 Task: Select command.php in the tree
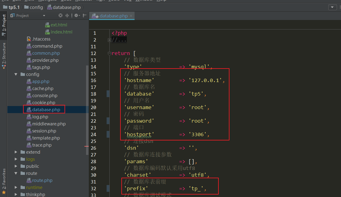[x=45, y=46]
